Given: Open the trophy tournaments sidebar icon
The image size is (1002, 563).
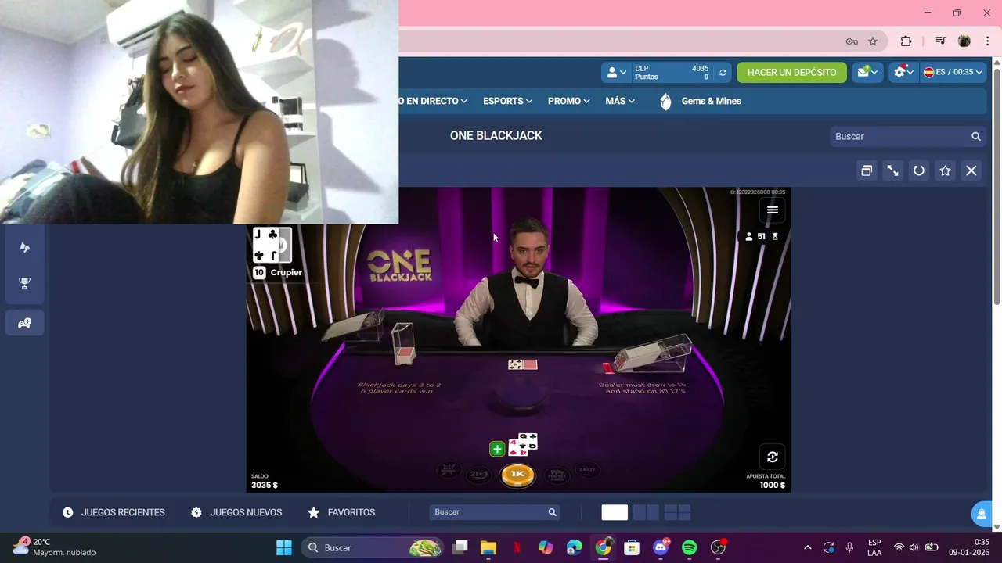Looking at the screenshot, I should (x=25, y=283).
